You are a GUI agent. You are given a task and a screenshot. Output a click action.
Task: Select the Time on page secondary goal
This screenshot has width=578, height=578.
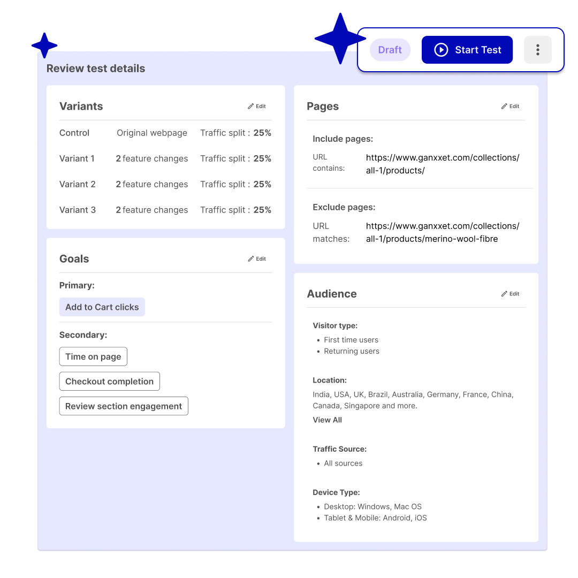click(93, 356)
